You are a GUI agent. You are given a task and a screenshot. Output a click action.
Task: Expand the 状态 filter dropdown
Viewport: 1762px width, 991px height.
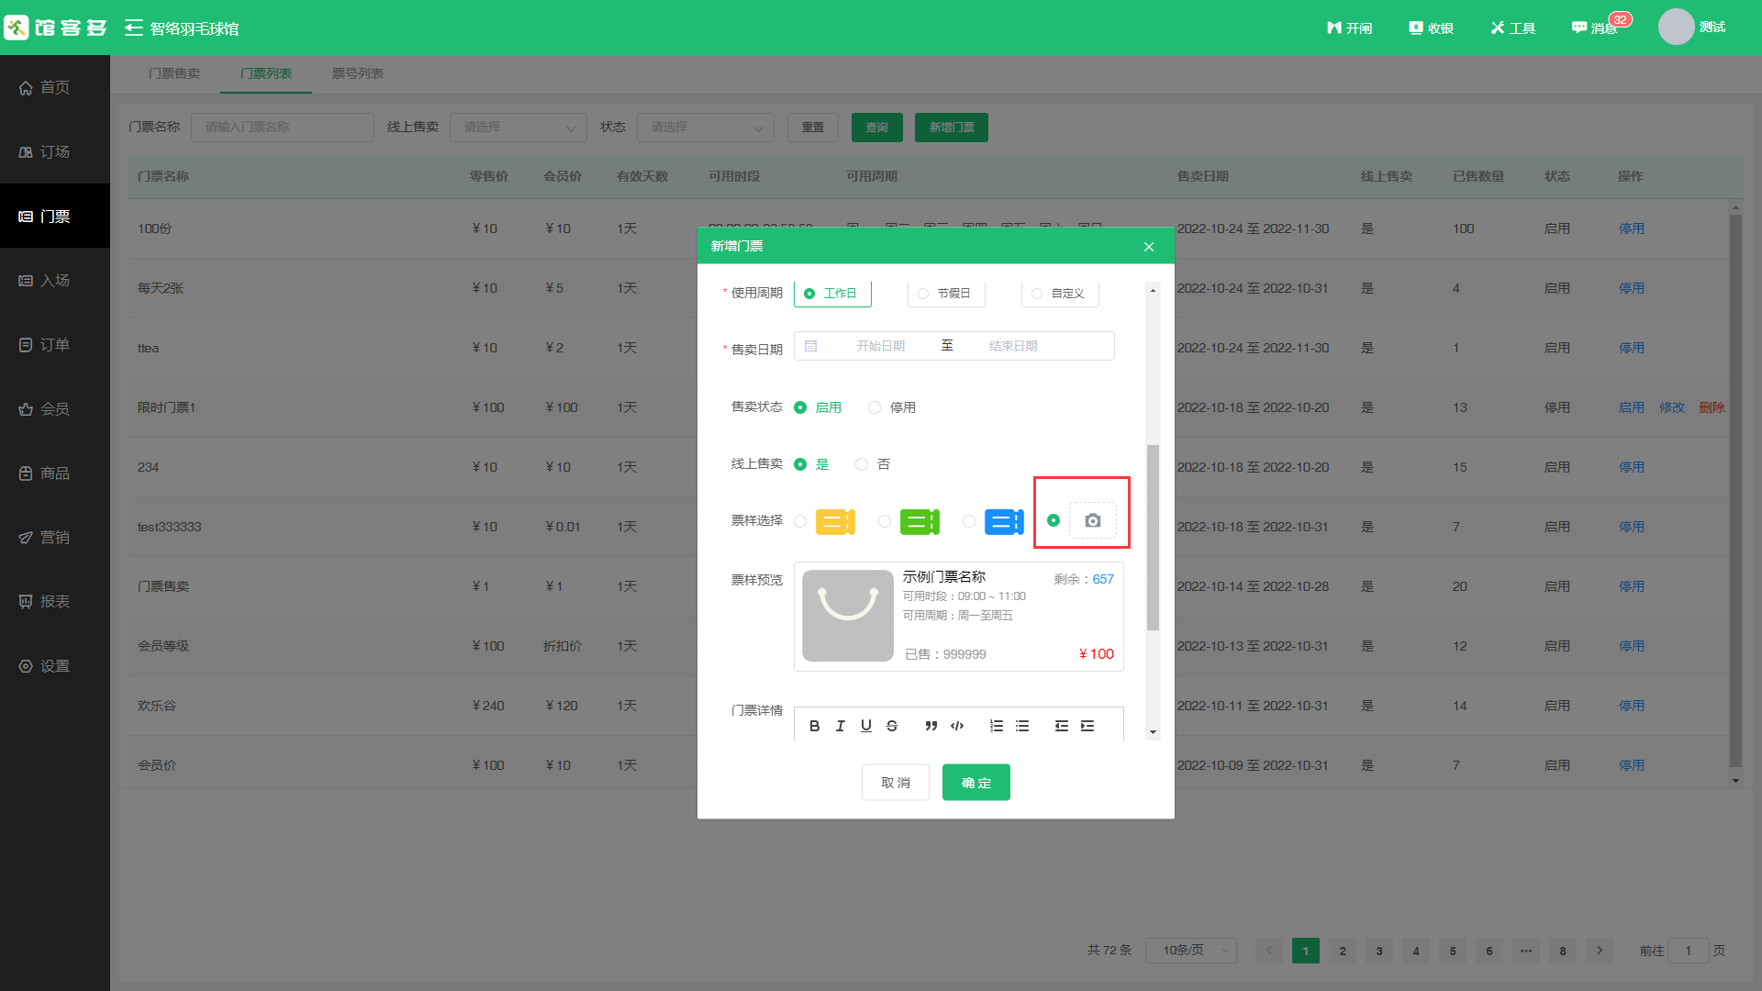pyautogui.click(x=705, y=127)
